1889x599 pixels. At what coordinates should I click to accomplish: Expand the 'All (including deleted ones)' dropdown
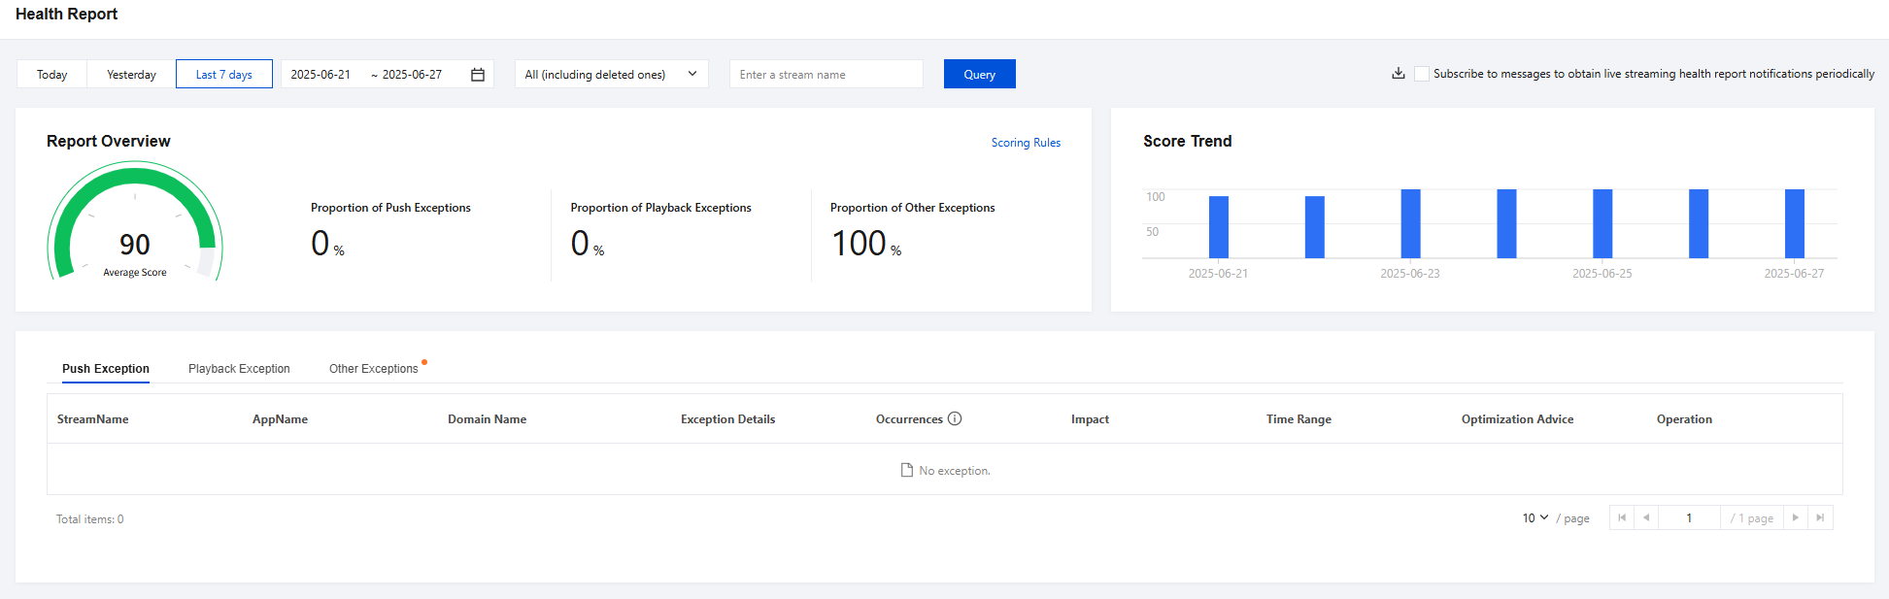(611, 75)
